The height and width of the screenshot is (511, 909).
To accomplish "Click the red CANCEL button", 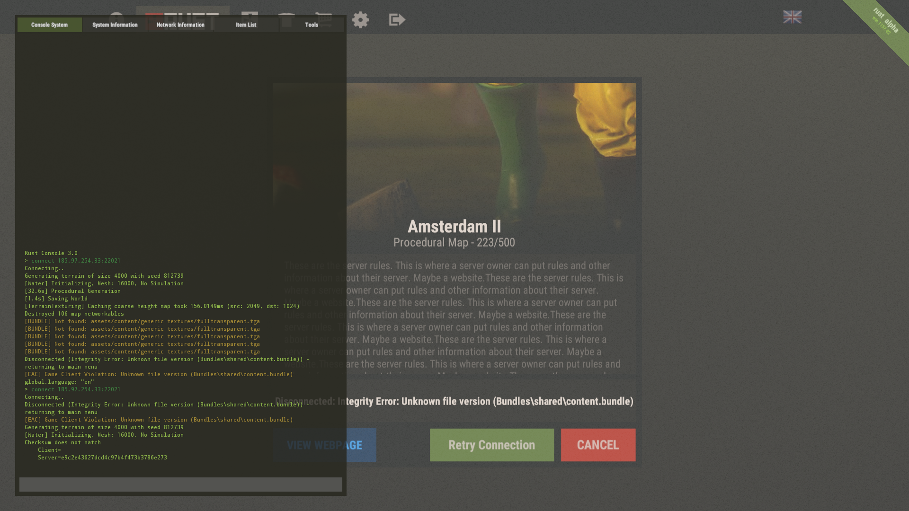I will click(x=598, y=445).
